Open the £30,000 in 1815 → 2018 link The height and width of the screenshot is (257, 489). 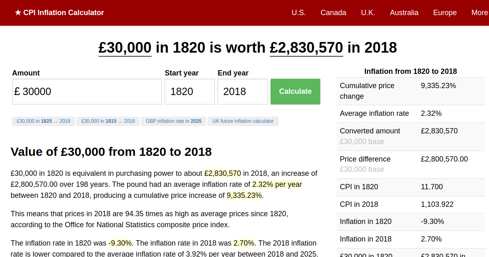[108, 121]
